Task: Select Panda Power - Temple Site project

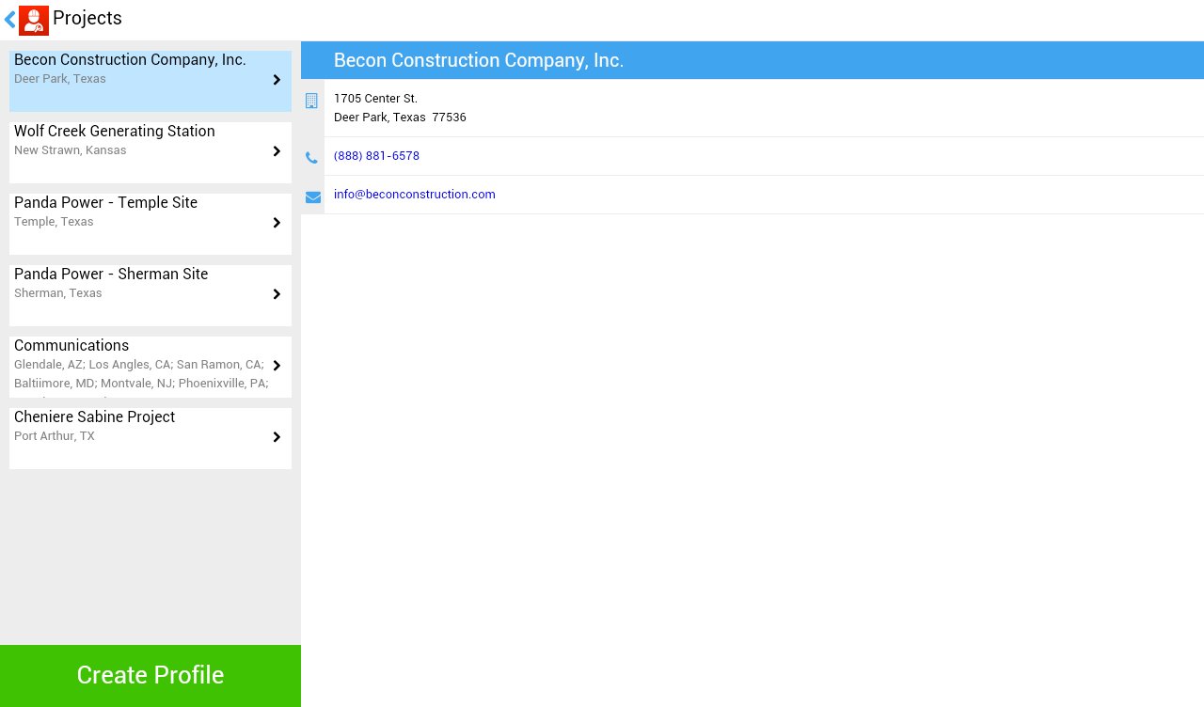Action: (x=150, y=224)
